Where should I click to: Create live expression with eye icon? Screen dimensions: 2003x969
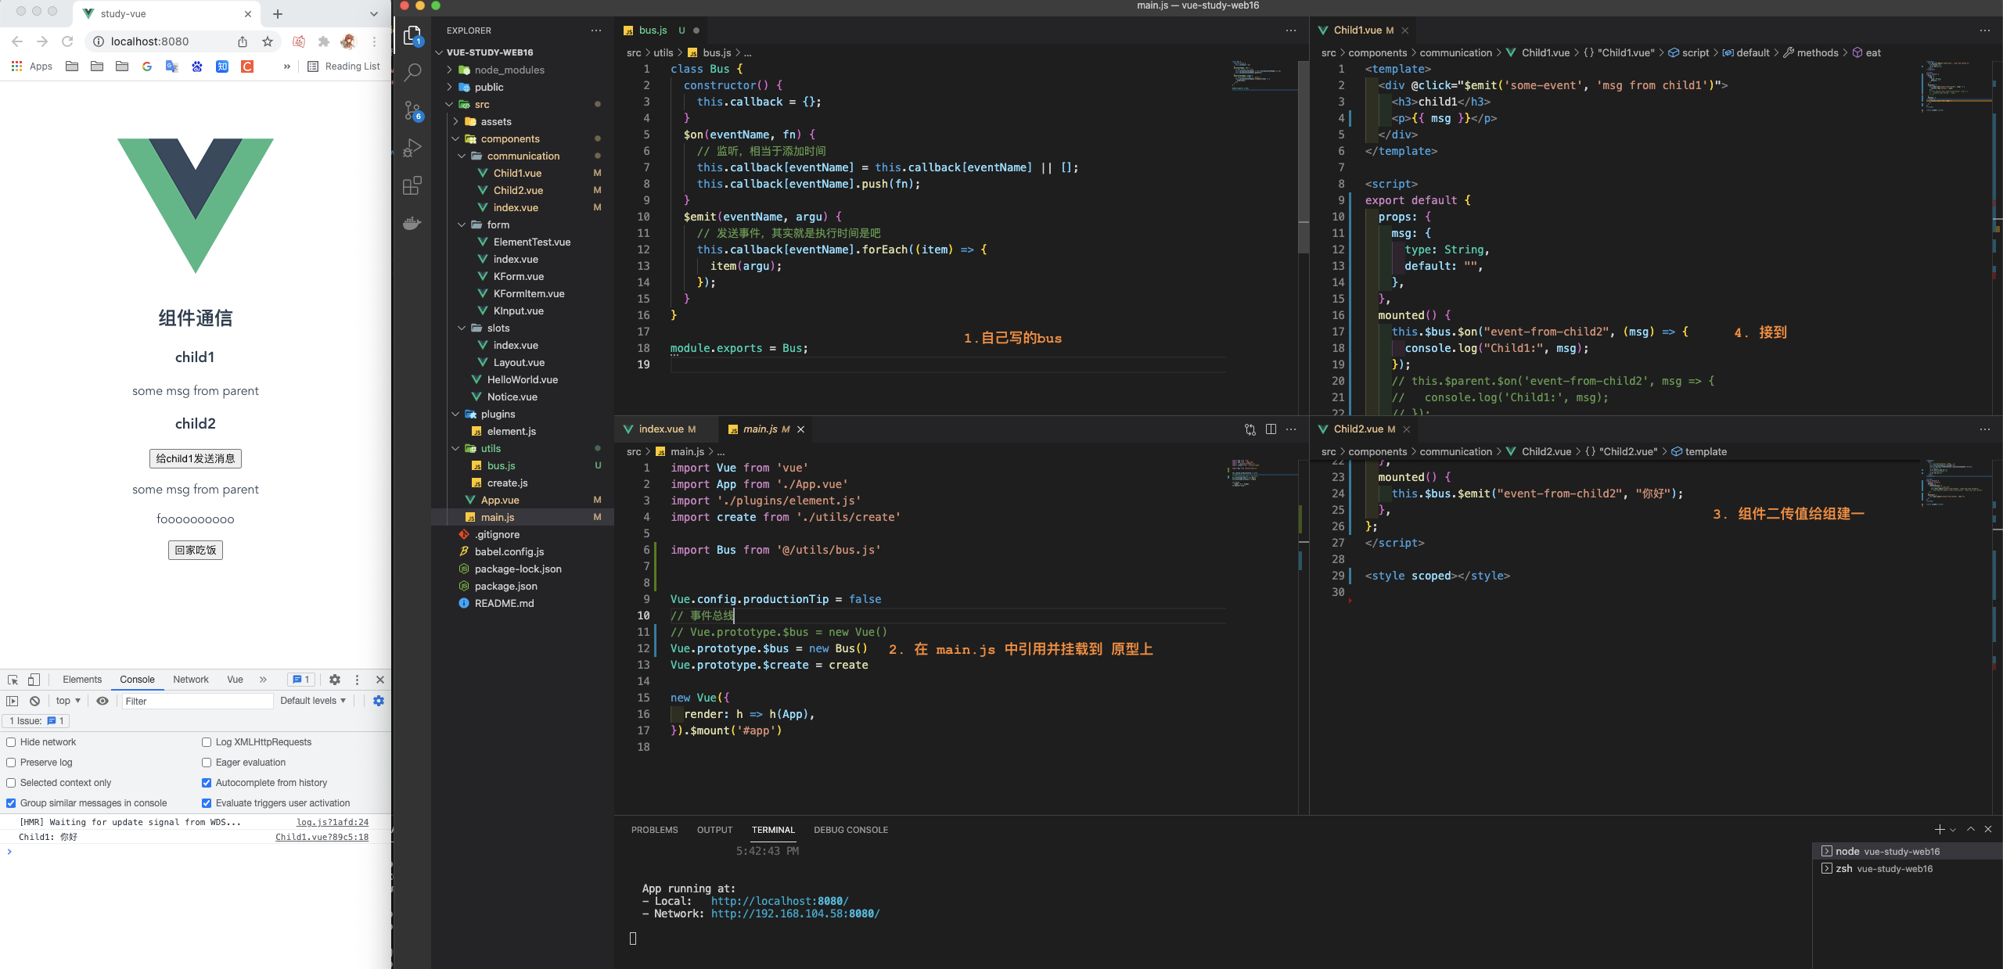(102, 701)
